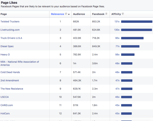The image size is (153, 121).
Task: Open the HotCars page link
Action: tap(5, 114)
